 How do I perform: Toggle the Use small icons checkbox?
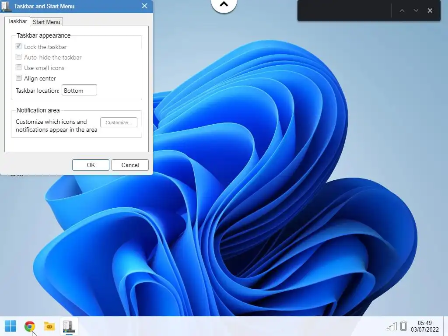[x=18, y=67]
